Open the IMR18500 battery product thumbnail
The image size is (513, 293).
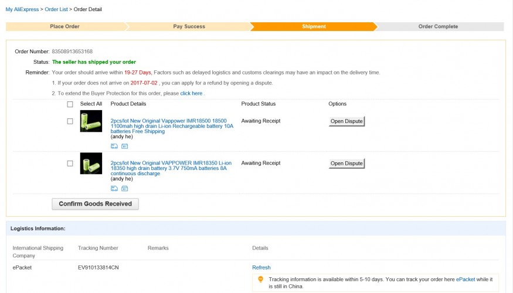pos(91,121)
